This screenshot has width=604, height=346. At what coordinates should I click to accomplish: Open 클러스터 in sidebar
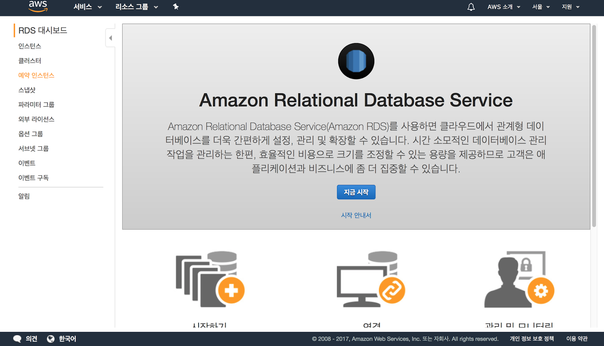click(30, 61)
